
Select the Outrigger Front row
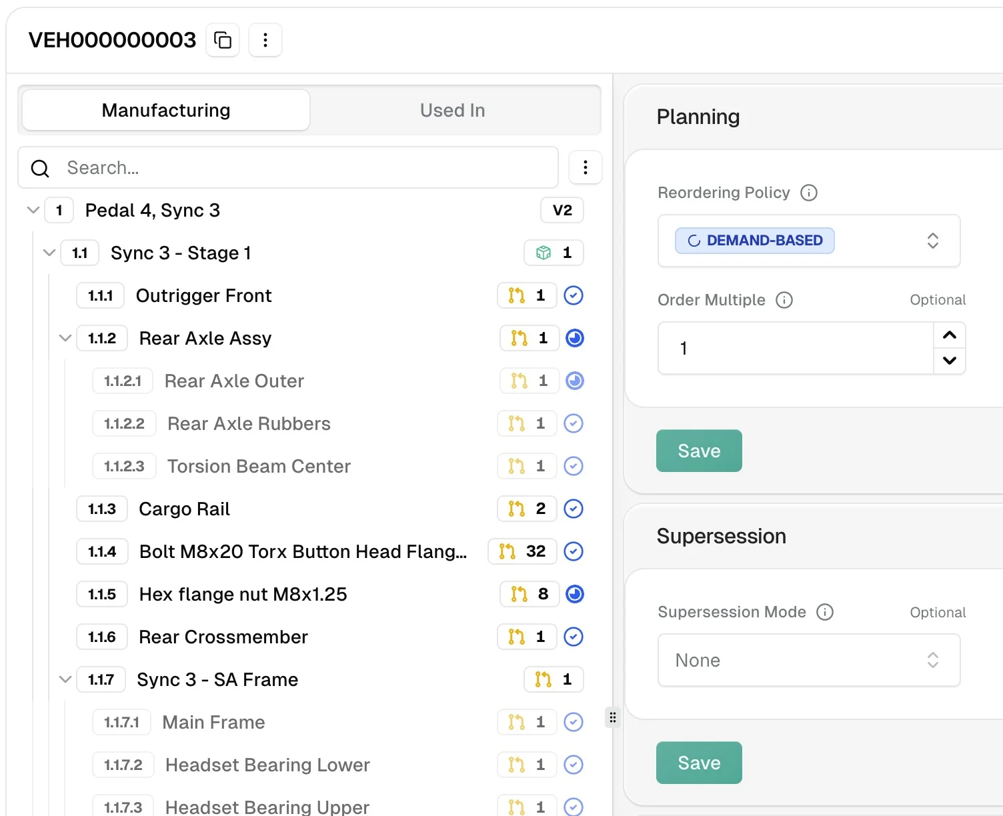coord(329,295)
